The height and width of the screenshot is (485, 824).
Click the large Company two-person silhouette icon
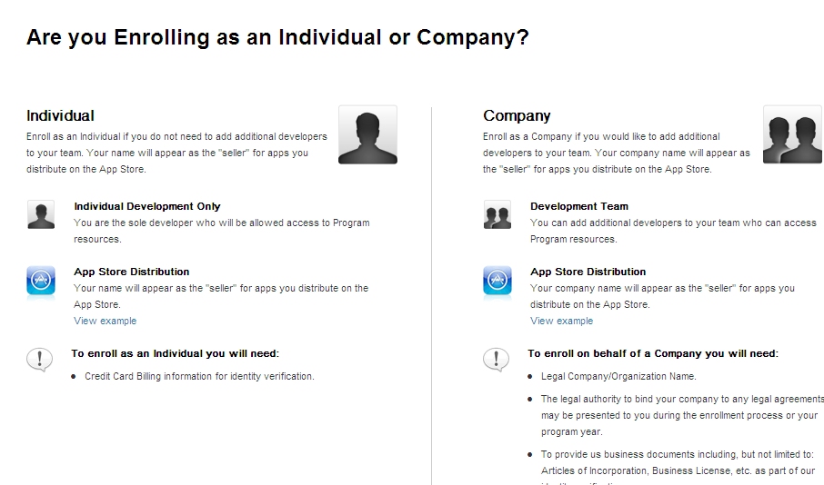click(x=793, y=135)
